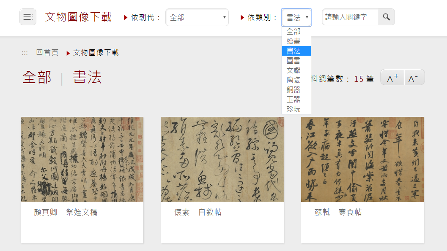Focus the 請輸入關鍵字 keyword field
This screenshot has height=251, width=447.
350,17
